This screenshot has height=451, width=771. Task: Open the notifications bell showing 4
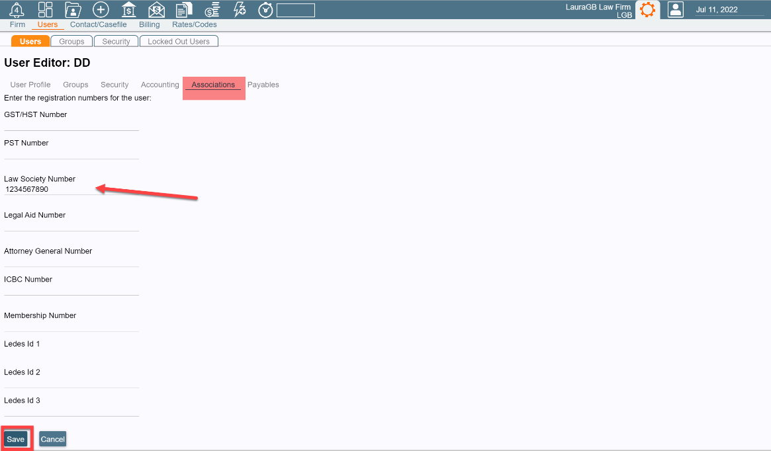[17, 9]
